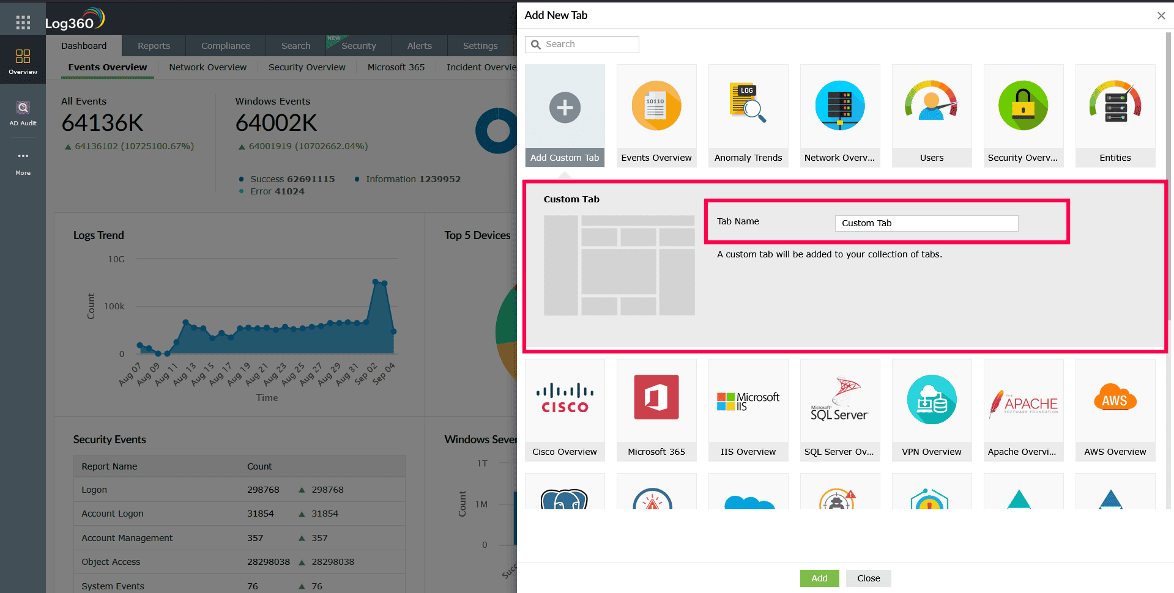
Task: Click the System Events report name
Action: pyautogui.click(x=113, y=586)
